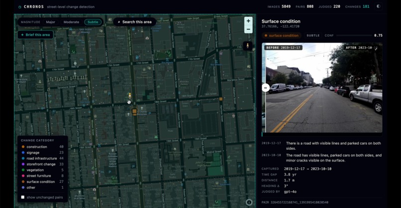401x208 pixels.
Task: Click the CHRONOS app title
Action: coord(34,7)
